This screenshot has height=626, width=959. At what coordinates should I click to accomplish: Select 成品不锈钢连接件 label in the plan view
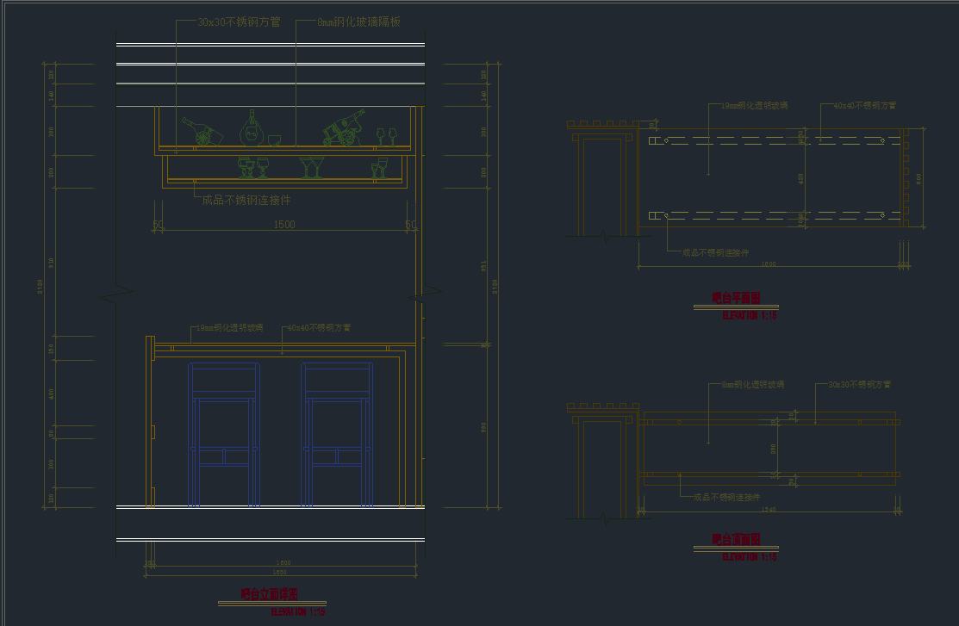click(715, 252)
